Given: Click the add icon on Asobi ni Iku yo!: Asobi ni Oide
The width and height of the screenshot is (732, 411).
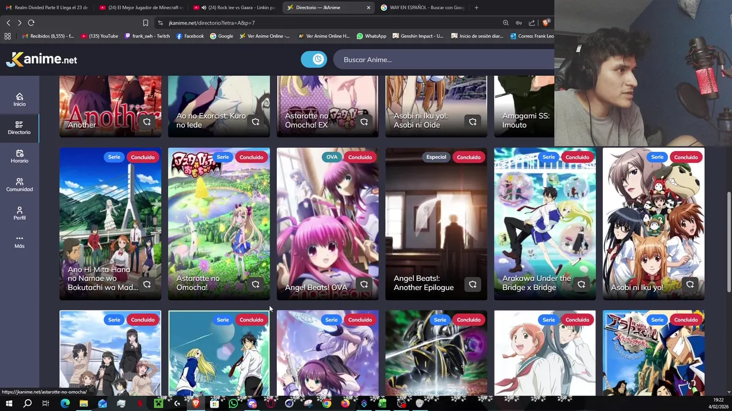Looking at the screenshot, I should click(473, 122).
